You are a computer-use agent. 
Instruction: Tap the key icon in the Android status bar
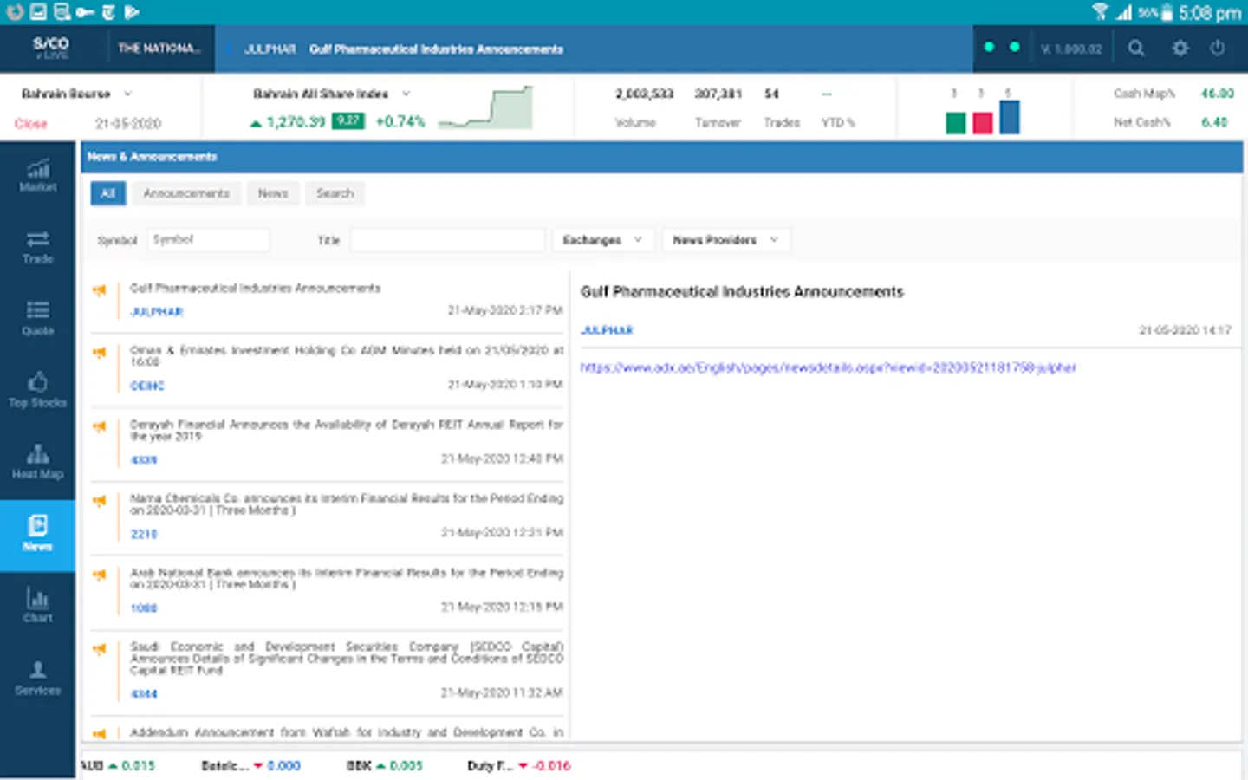pyautogui.click(x=85, y=12)
